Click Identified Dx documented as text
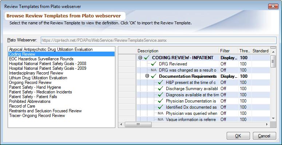The image size is (282, 145). pyautogui.click(x=191, y=107)
